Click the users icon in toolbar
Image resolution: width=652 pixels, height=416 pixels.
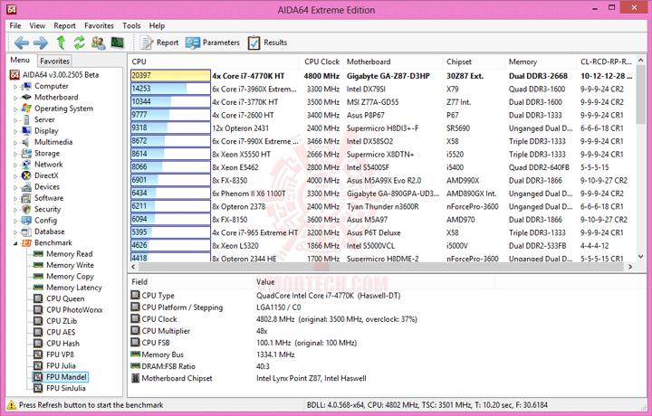click(98, 43)
